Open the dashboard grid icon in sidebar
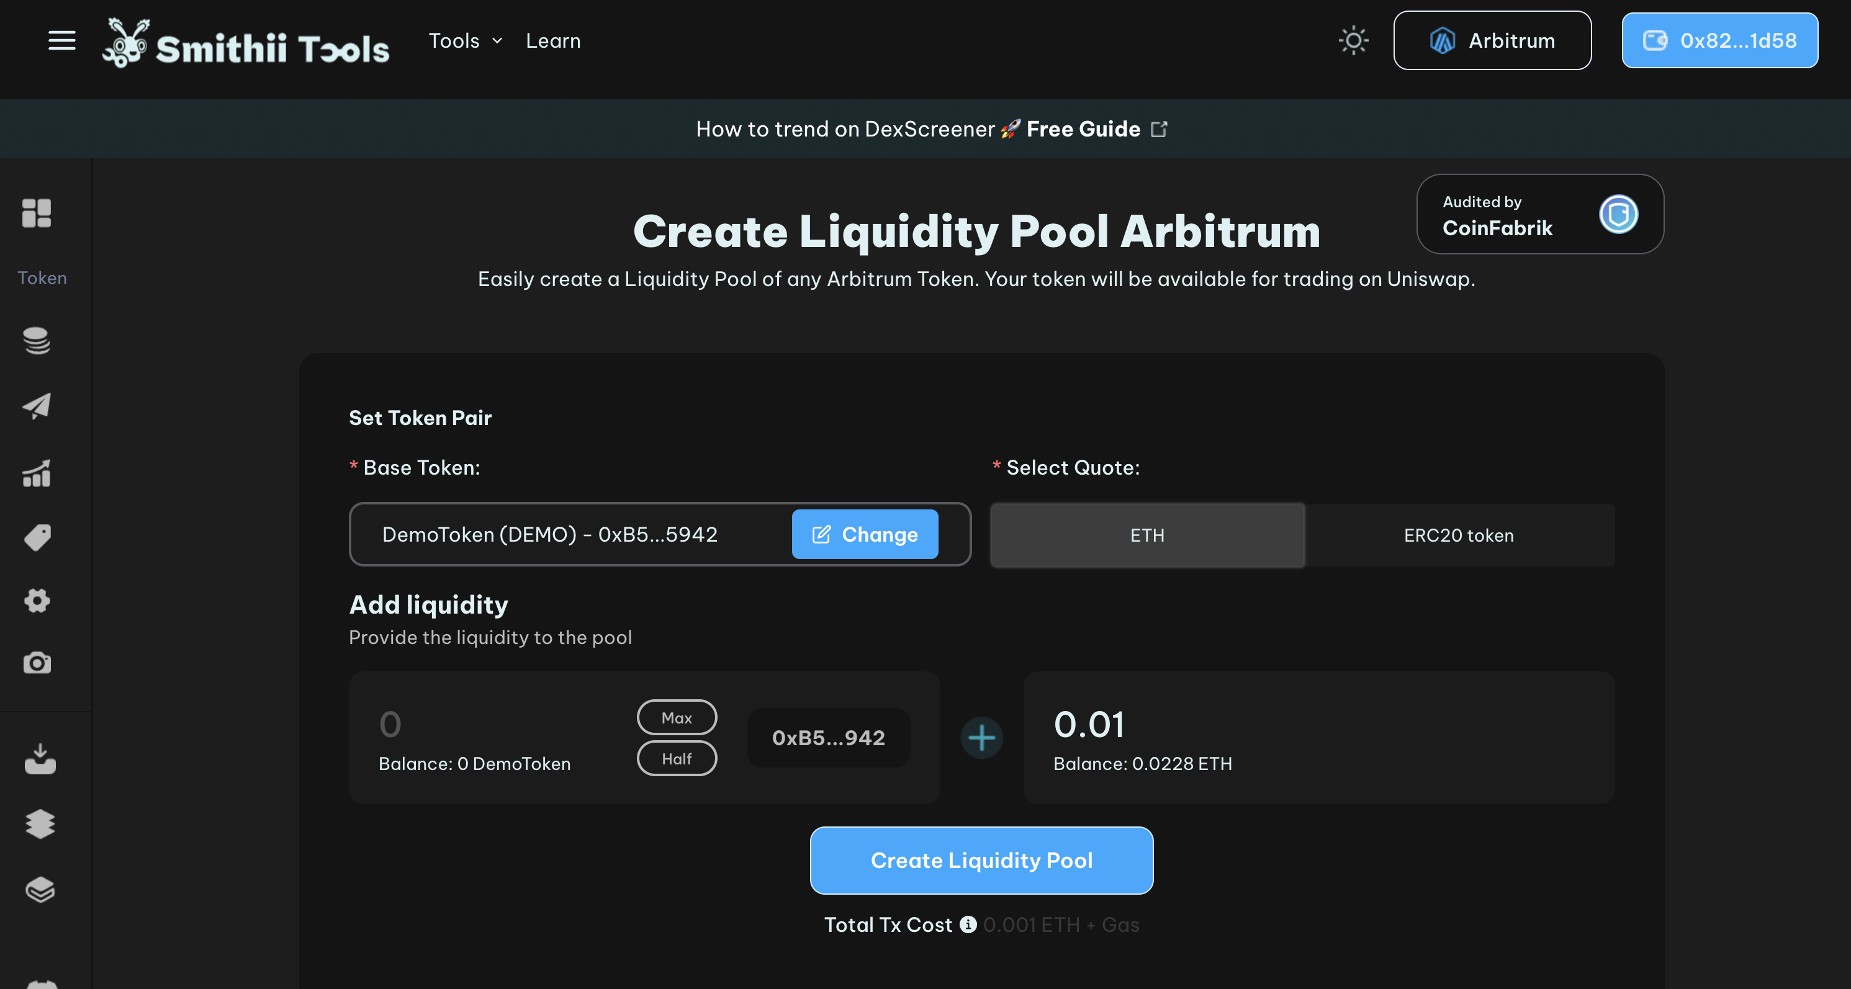The image size is (1851, 989). tap(37, 213)
